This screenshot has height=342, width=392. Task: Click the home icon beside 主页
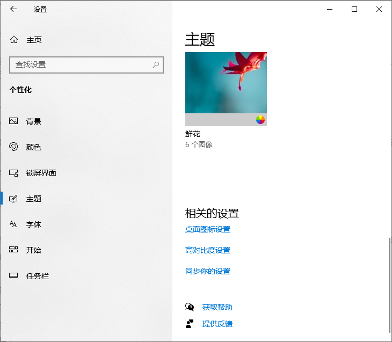pyautogui.click(x=14, y=40)
